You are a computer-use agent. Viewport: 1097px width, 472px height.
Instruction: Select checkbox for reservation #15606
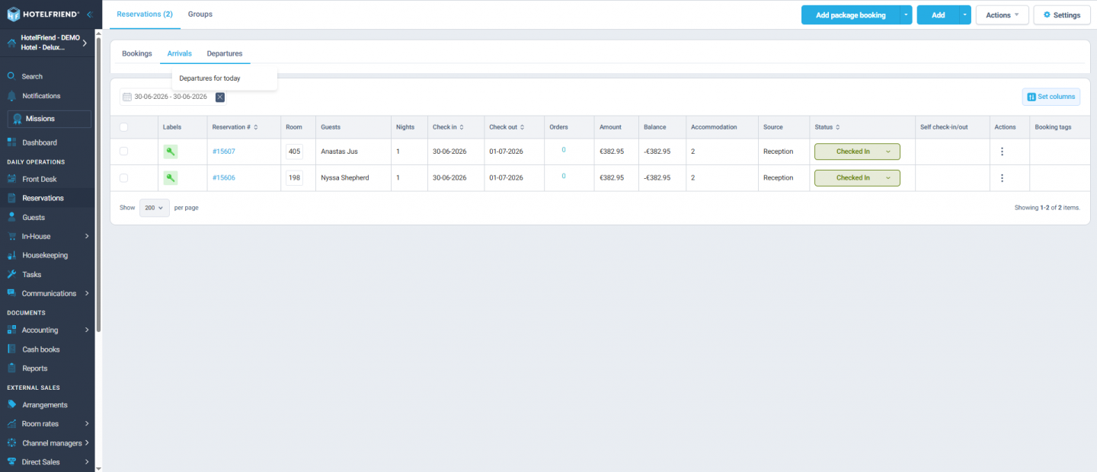pyautogui.click(x=123, y=177)
